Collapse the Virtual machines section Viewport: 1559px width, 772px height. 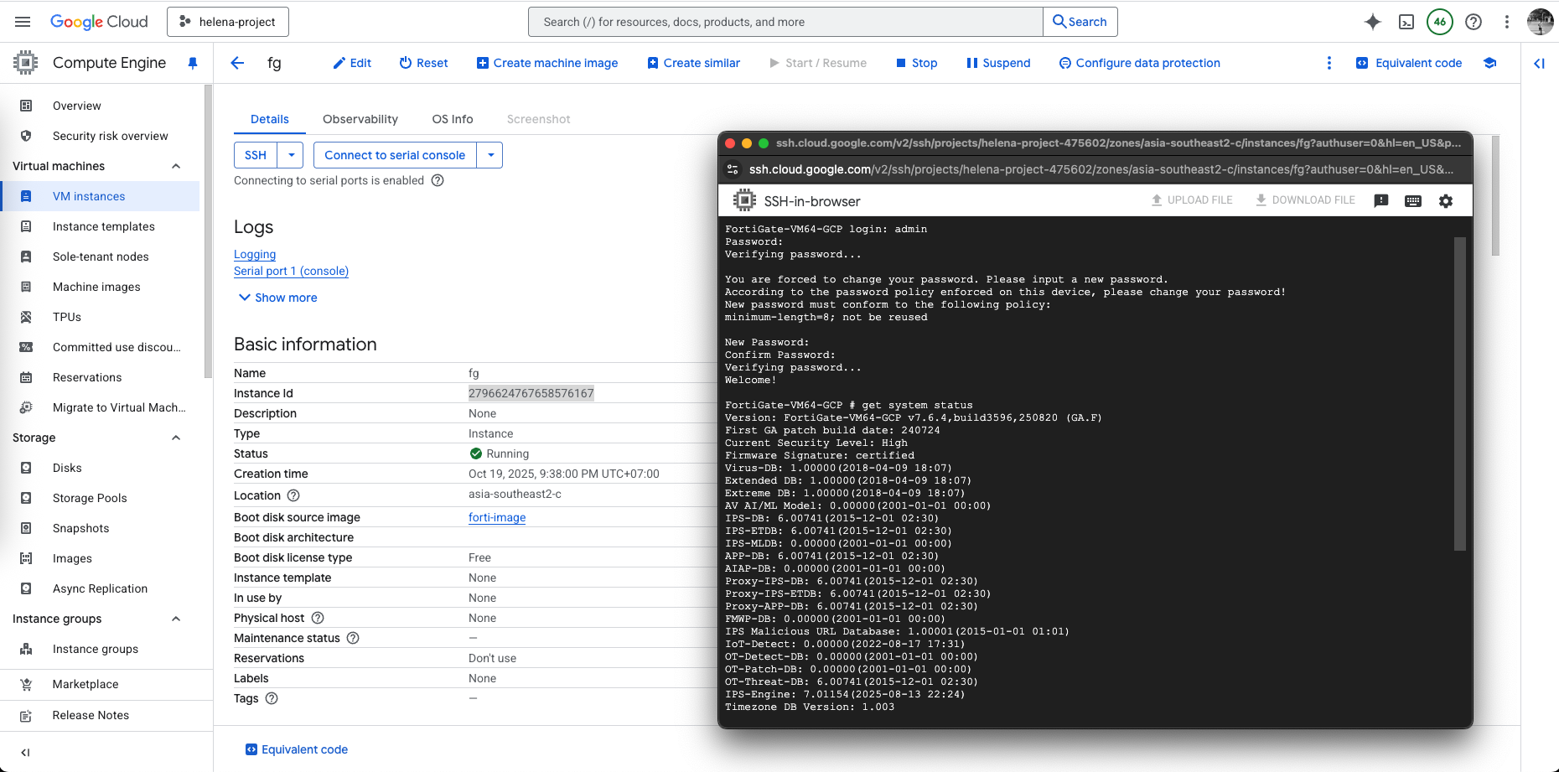176,166
